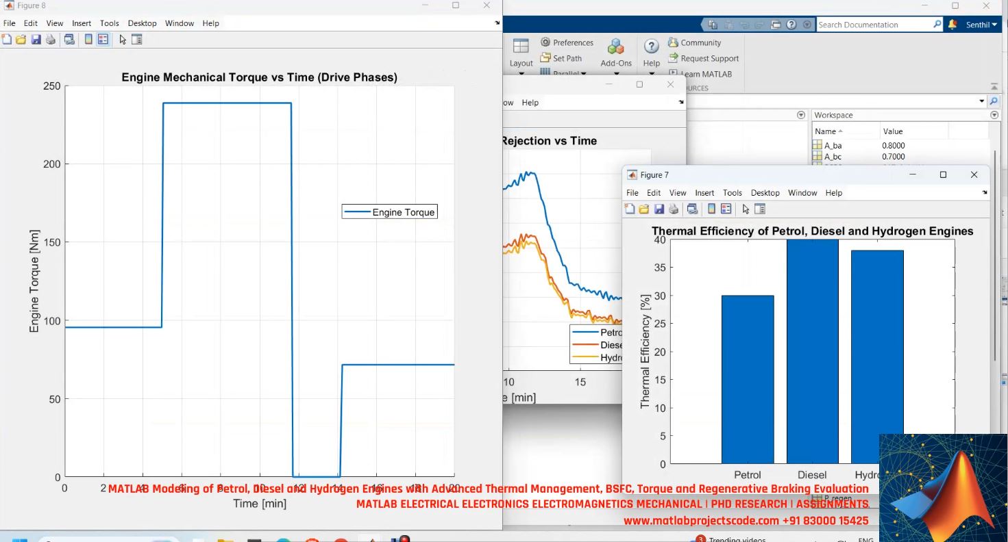The image size is (1008, 542).
Task: Create a new figure from Figure 7 toolbar
Action: click(x=630, y=209)
